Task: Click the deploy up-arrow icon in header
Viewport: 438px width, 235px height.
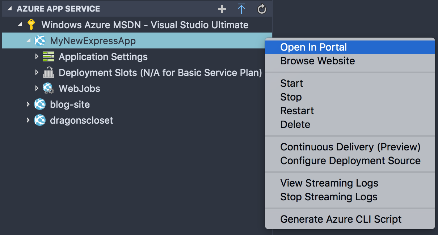Action: point(241,9)
